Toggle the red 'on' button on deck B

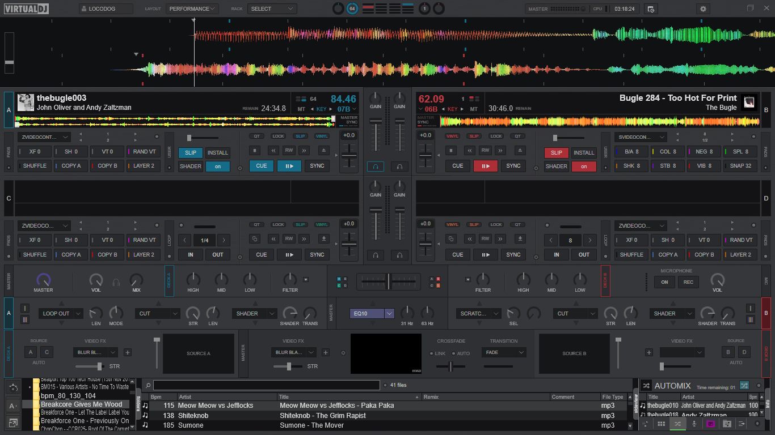click(584, 167)
